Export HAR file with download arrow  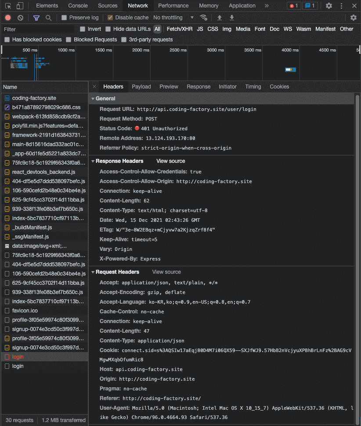point(232,18)
